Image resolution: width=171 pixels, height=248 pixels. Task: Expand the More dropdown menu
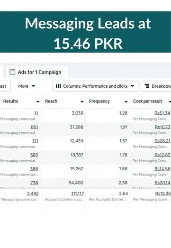pos(27,86)
